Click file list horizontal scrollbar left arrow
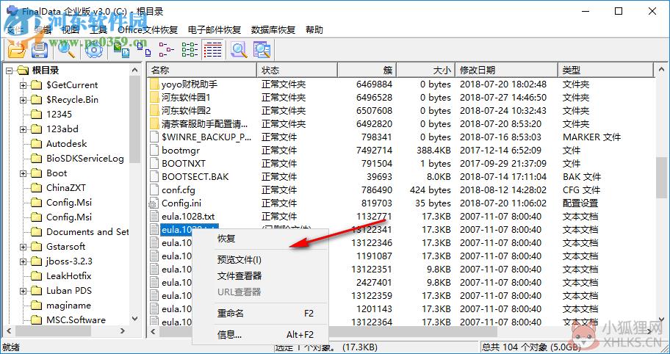670x354 pixels. 154,331
